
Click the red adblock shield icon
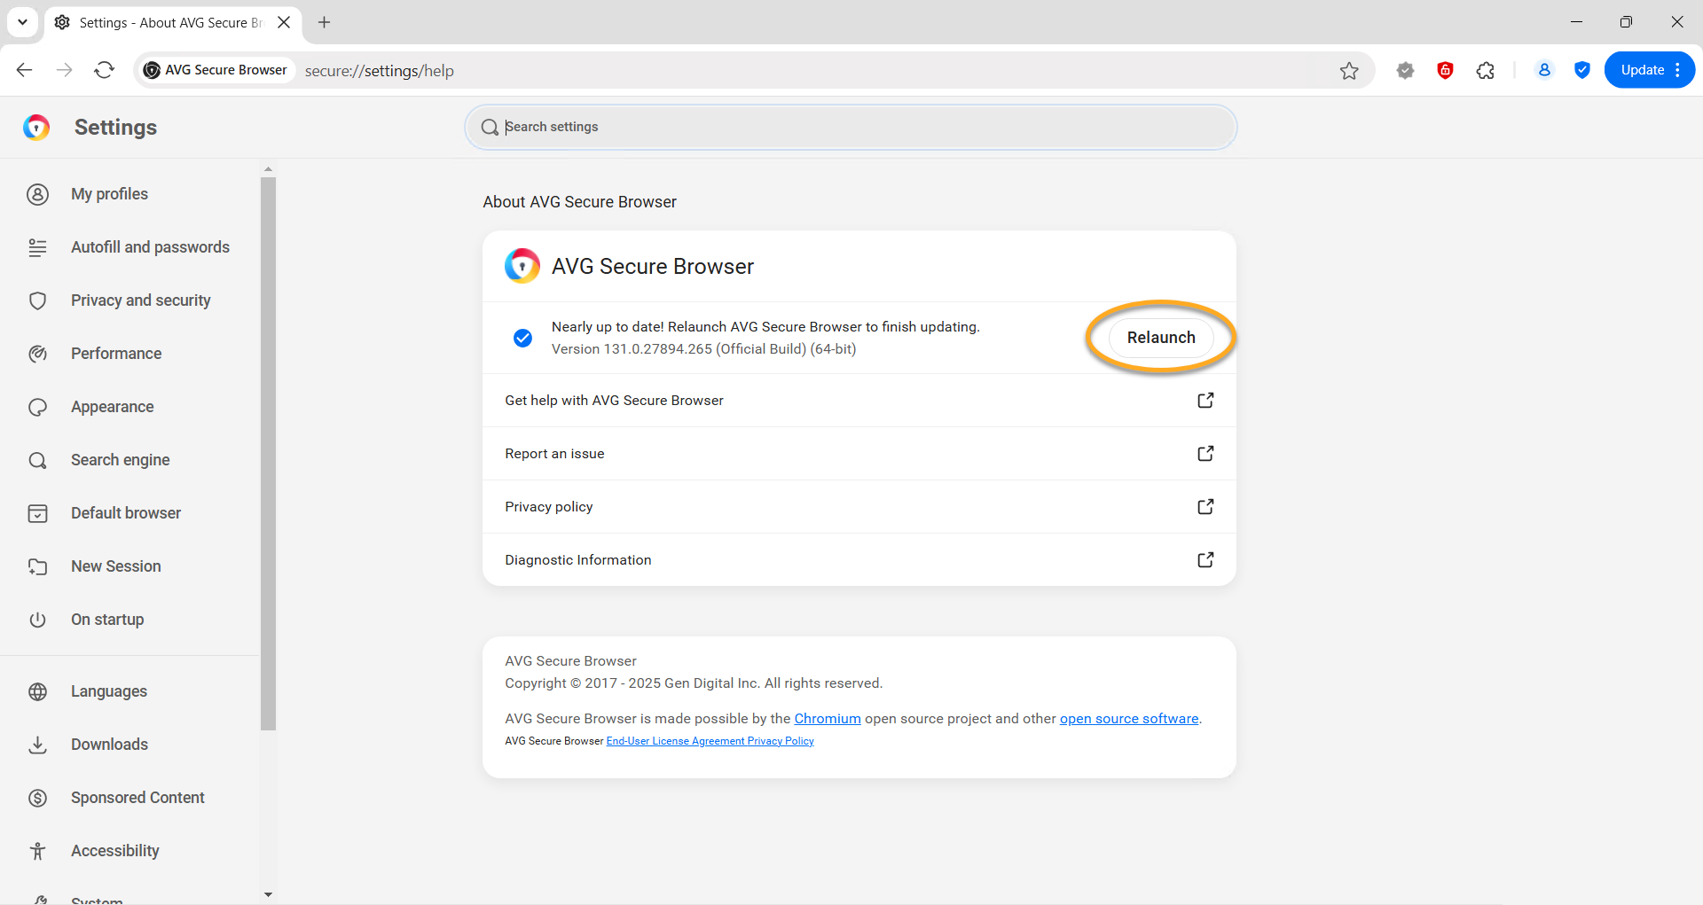click(x=1445, y=71)
